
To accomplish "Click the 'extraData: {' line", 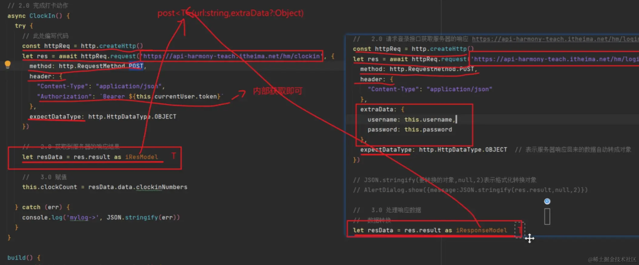I will pyautogui.click(x=382, y=109).
